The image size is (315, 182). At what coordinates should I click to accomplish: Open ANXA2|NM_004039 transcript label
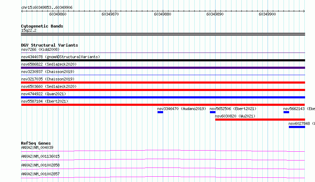[38, 147]
